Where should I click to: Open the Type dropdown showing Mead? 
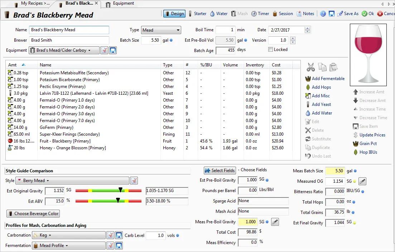(x=161, y=30)
